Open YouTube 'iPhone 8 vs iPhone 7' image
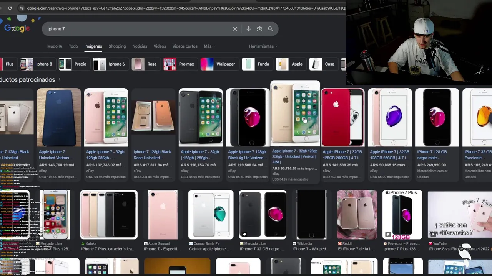The image size is (492, 276). pos(460,215)
